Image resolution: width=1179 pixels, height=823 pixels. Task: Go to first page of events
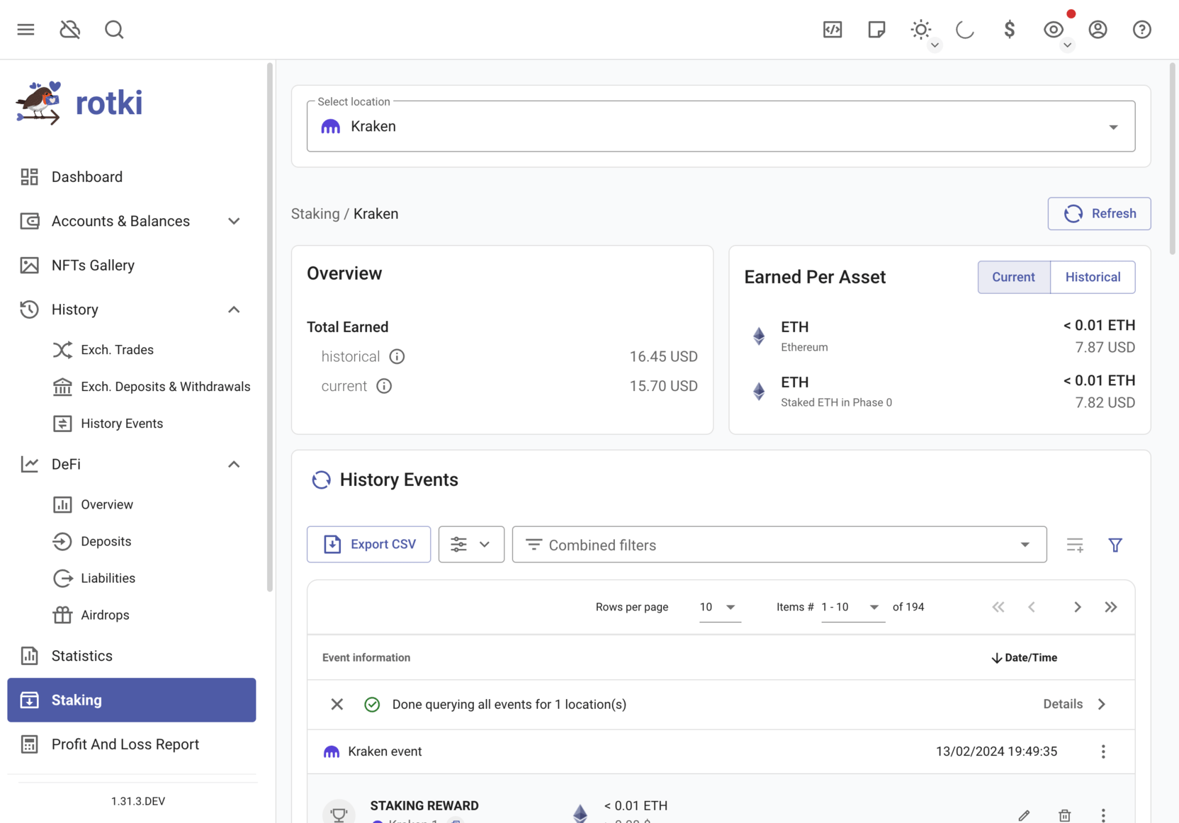pyautogui.click(x=998, y=607)
